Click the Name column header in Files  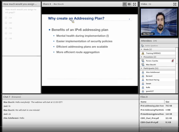coord(152,102)
